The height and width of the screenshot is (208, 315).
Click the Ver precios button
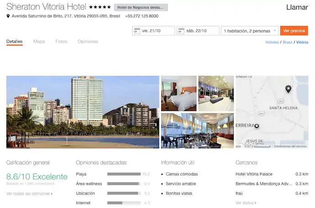(294, 31)
